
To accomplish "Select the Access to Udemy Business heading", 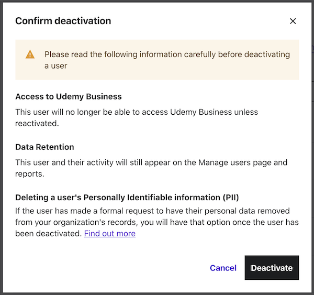I will 69,97.
